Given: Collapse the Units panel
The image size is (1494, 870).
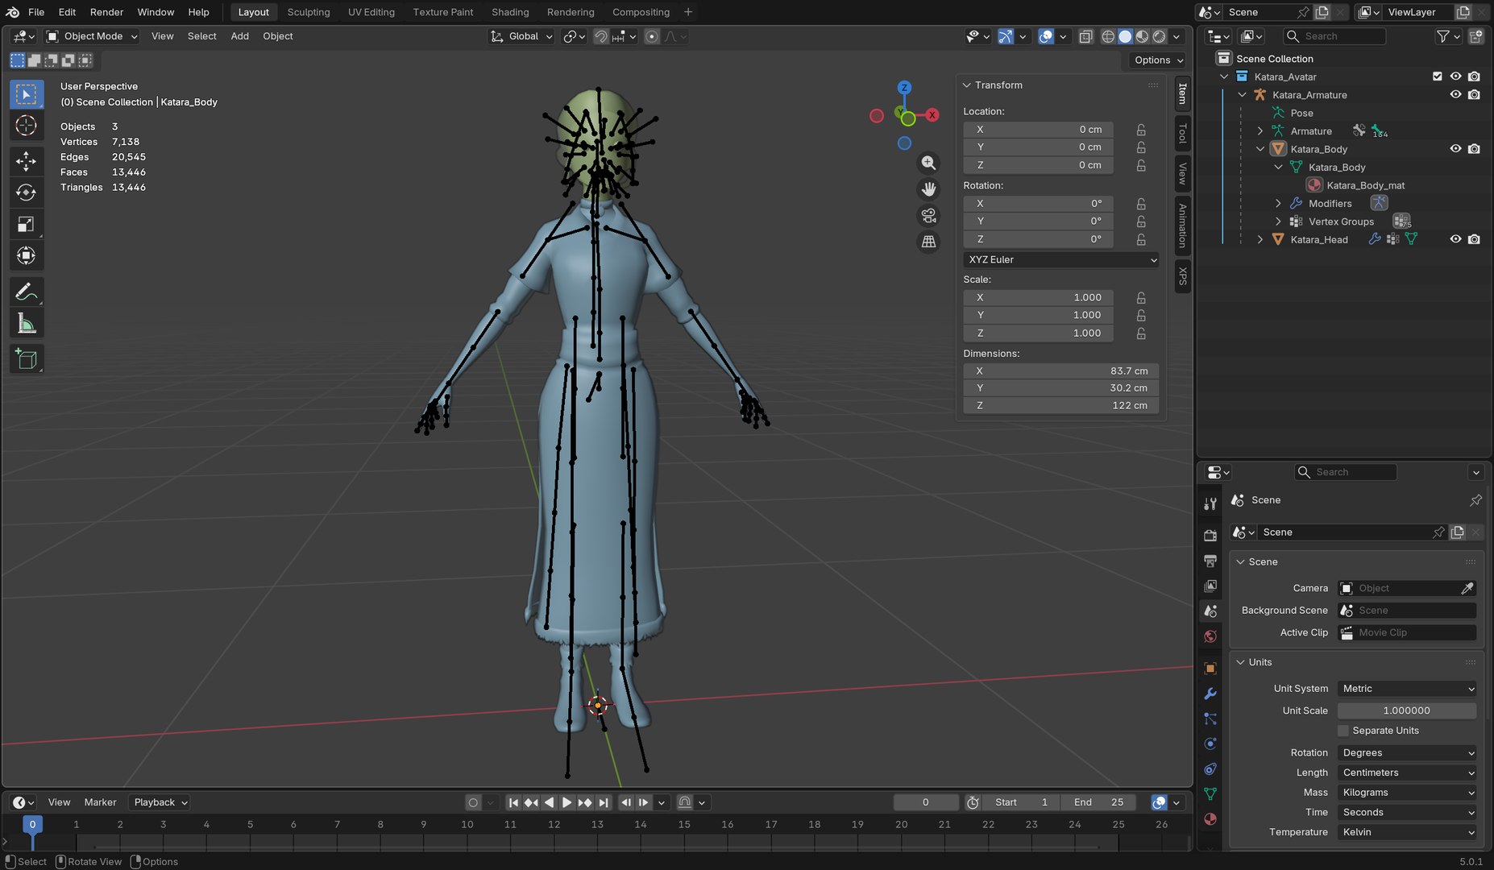Looking at the screenshot, I should point(1241,662).
